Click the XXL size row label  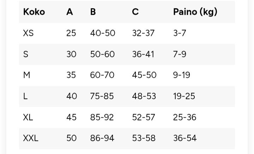click(31, 138)
